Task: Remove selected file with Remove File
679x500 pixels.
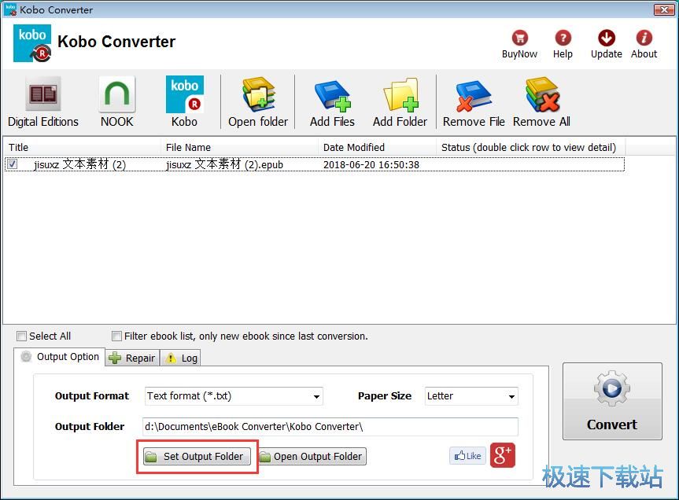Action: (x=474, y=102)
